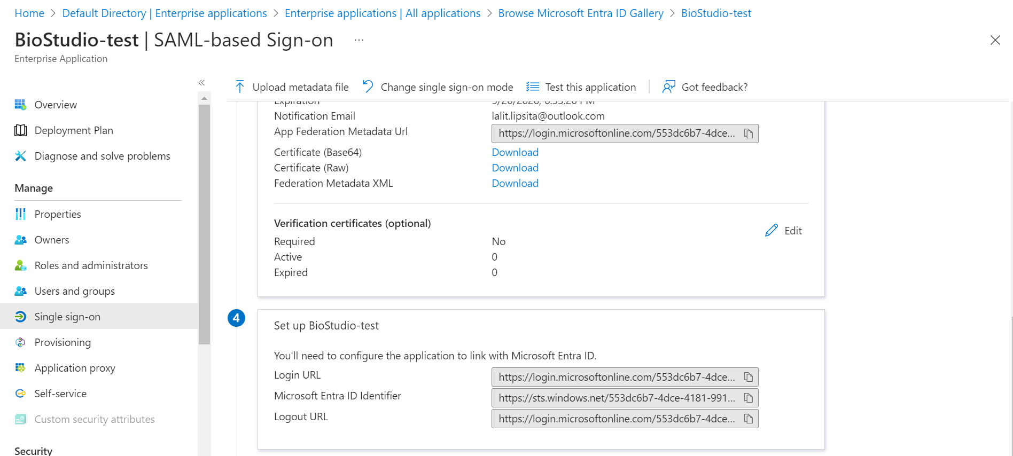Click the Properties bars icon
Image resolution: width=1013 pixels, height=456 pixels.
[20, 214]
